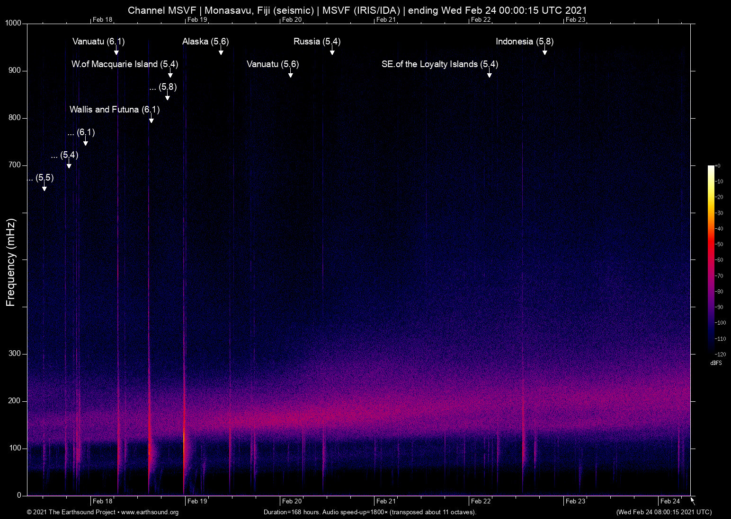This screenshot has width=731, height=519.
Task: Click the arrow below the Alaska (5.6) label
Action: 221,52
